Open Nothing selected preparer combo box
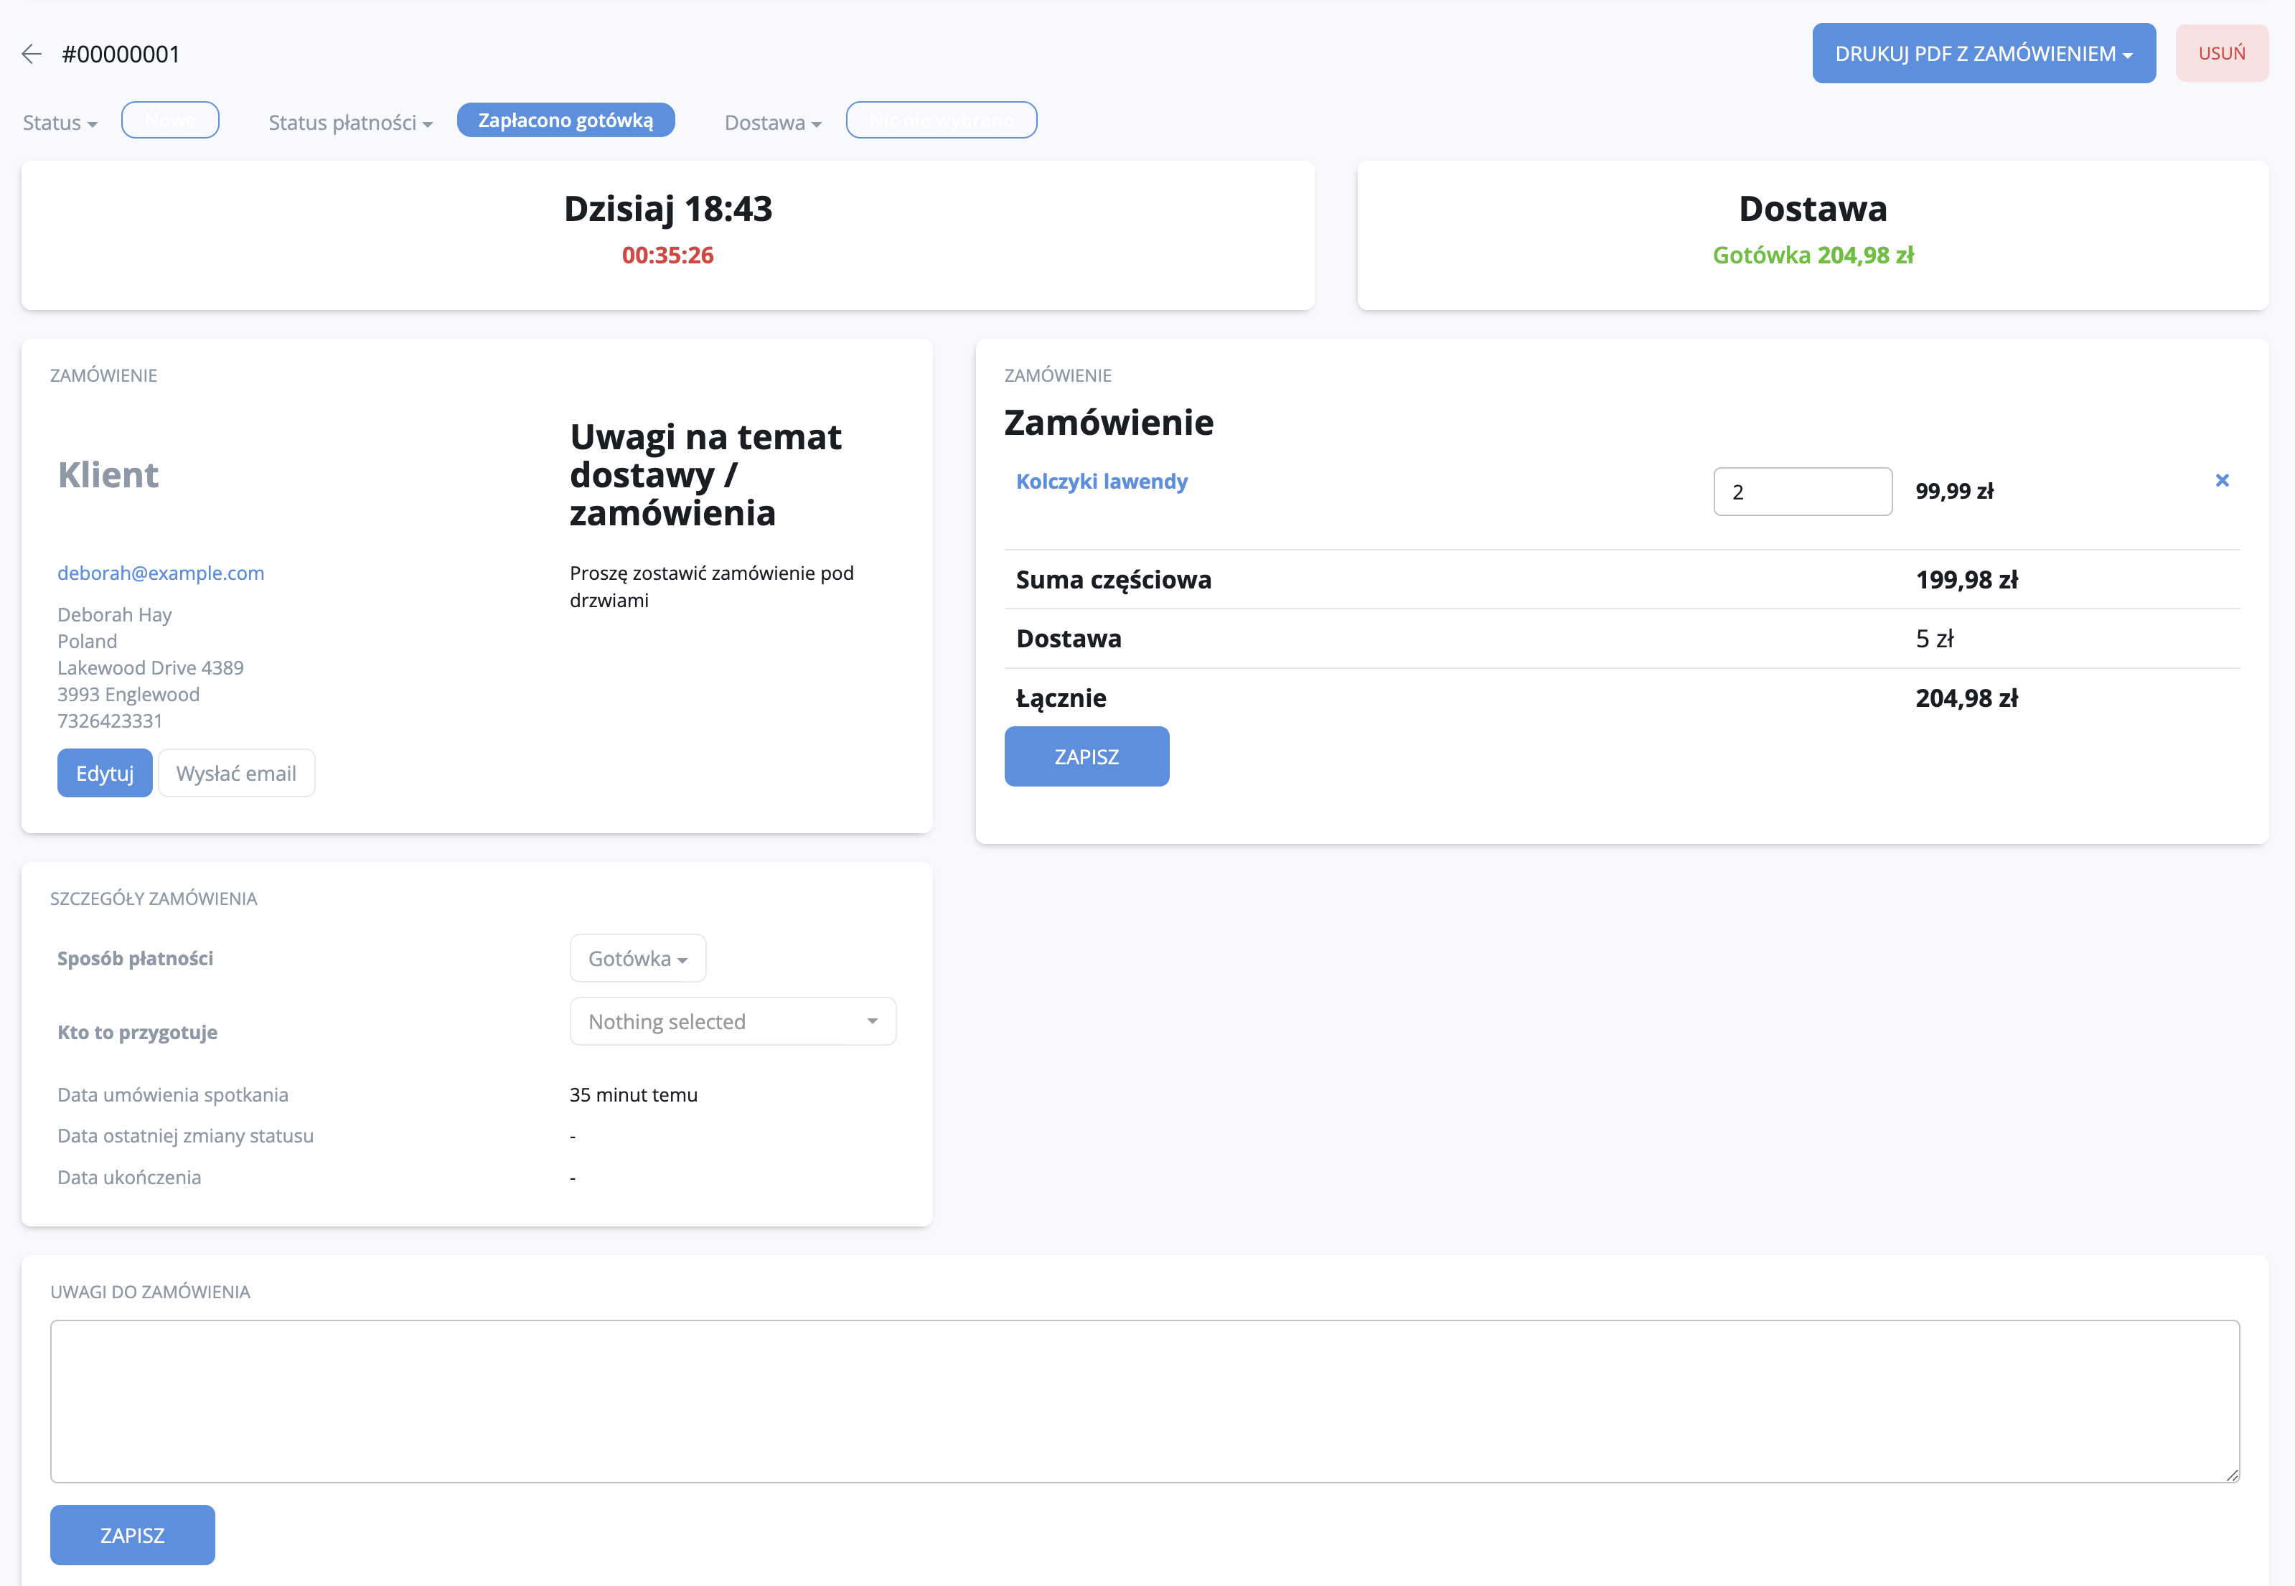2295x1586 pixels. tap(732, 1021)
